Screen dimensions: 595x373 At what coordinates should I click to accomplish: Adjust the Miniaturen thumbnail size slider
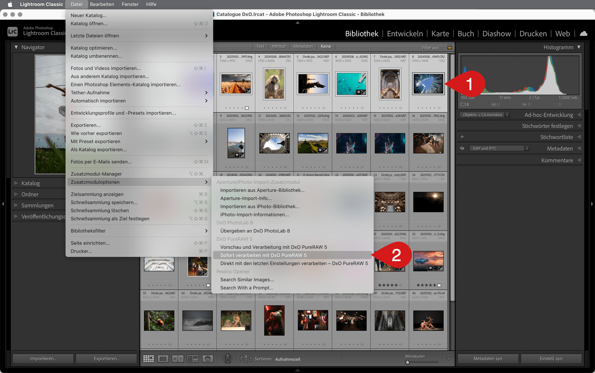tap(422, 362)
